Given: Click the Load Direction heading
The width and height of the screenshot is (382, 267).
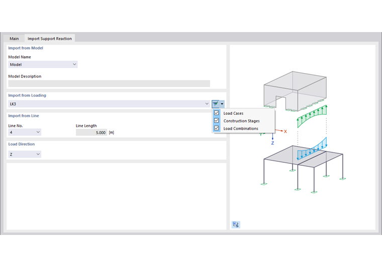Looking at the screenshot, I should [x=22, y=144].
